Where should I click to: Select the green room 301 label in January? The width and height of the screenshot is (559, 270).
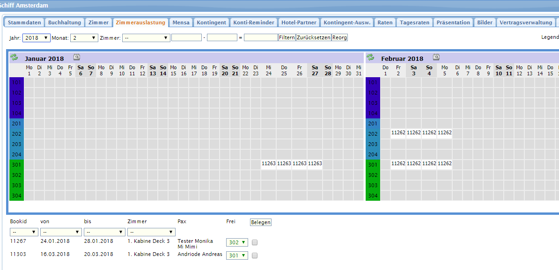tap(17, 164)
